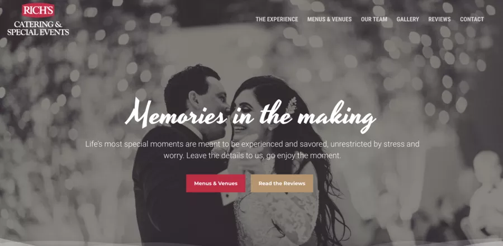The width and height of the screenshot is (503, 246).
Task: Go to the Our Team page link
Action: pyautogui.click(x=374, y=19)
